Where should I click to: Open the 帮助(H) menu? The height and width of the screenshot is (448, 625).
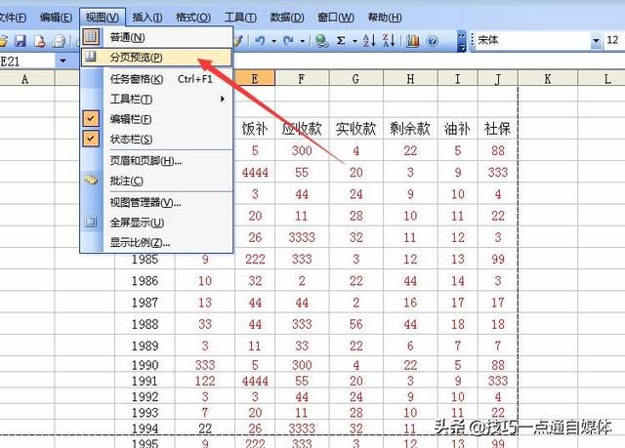point(385,18)
